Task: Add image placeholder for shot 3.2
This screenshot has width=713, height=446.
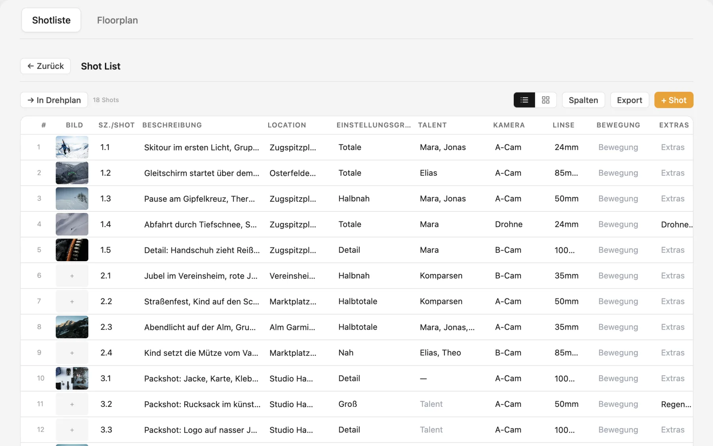Action: tap(72, 404)
